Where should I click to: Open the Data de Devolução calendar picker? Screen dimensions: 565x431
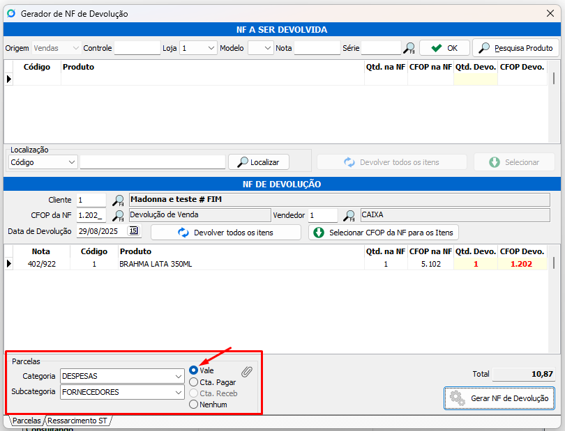134,231
